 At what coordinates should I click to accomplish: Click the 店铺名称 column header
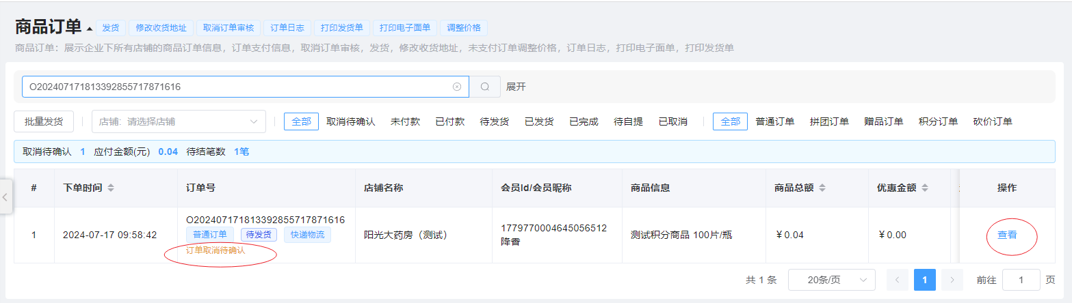pyautogui.click(x=383, y=188)
